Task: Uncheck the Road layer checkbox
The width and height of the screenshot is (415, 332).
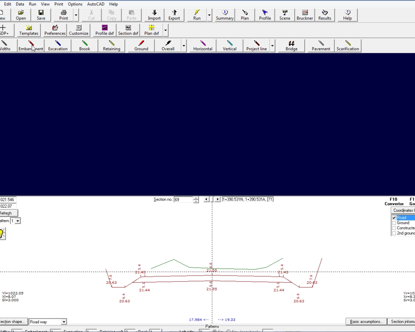Action: click(394, 218)
